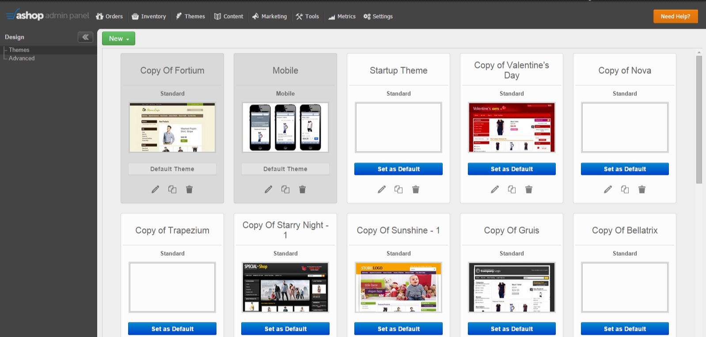This screenshot has height=337, width=706.
Task: Open the Copy of Nova blank thumbnail
Action: (625, 128)
